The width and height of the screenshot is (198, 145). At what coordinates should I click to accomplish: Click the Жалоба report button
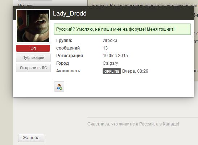click(x=31, y=138)
